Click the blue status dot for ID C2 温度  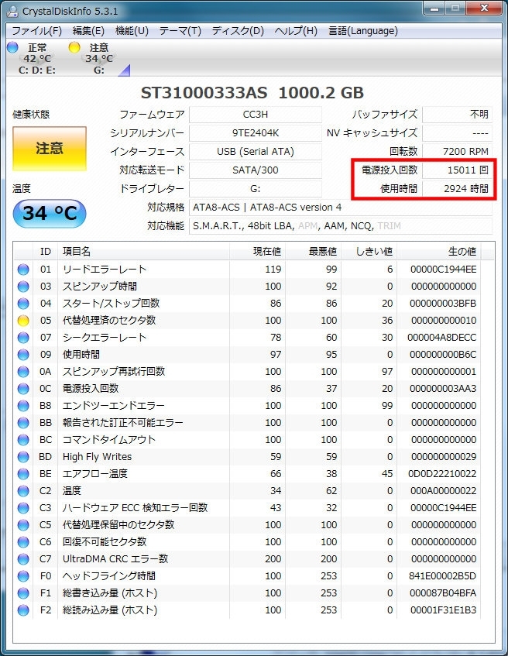click(23, 491)
